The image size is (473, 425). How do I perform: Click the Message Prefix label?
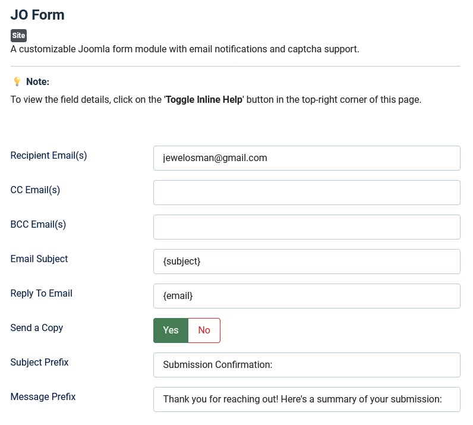click(x=43, y=396)
